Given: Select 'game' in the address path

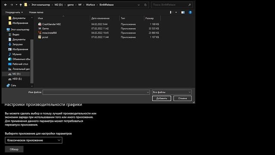Looking at the screenshot, I should pos(70,5).
